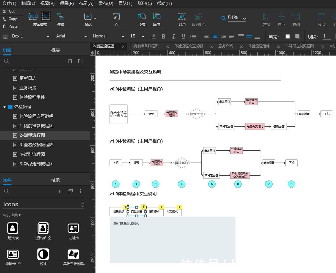This screenshot has height=273, width=336.
Task: Click the white fill color swatch
Action: 288,36
